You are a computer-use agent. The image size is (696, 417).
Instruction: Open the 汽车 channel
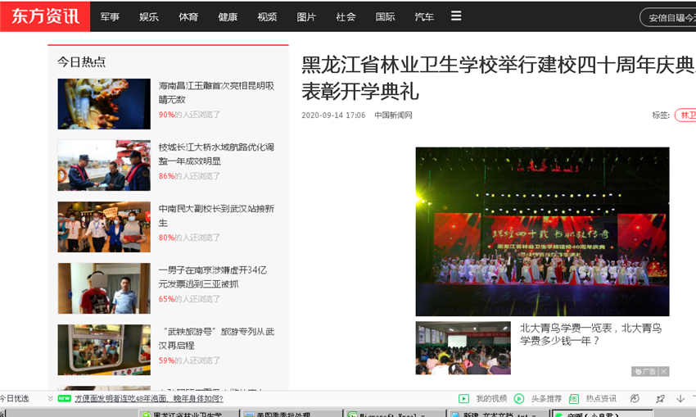[x=424, y=16]
